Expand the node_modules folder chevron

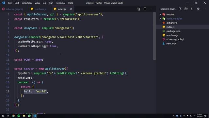tap(160, 18)
